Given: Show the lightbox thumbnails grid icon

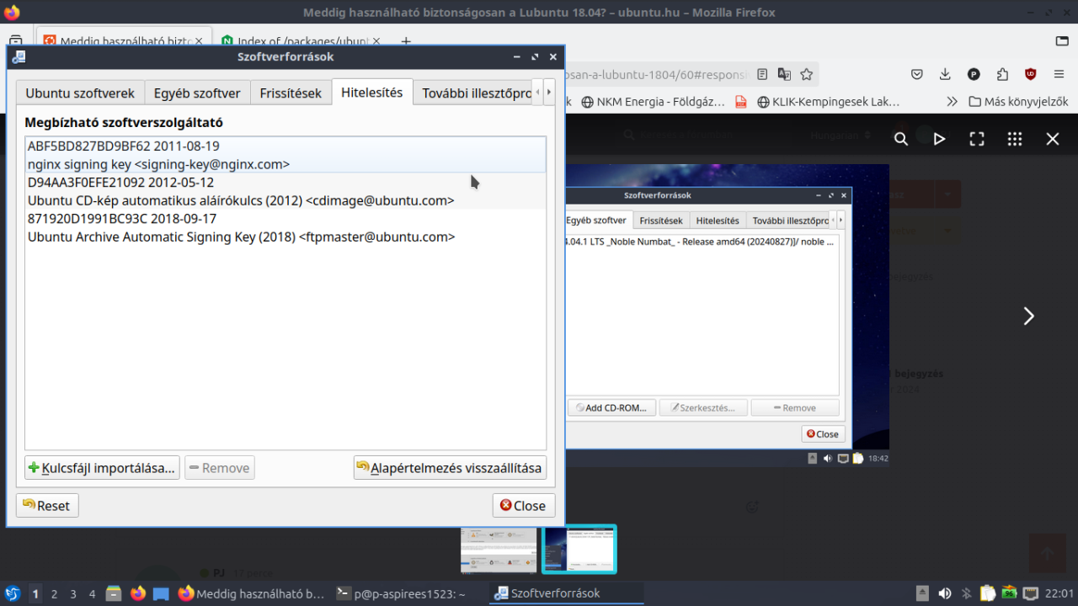Looking at the screenshot, I should pyautogui.click(x=1015, y=139).
